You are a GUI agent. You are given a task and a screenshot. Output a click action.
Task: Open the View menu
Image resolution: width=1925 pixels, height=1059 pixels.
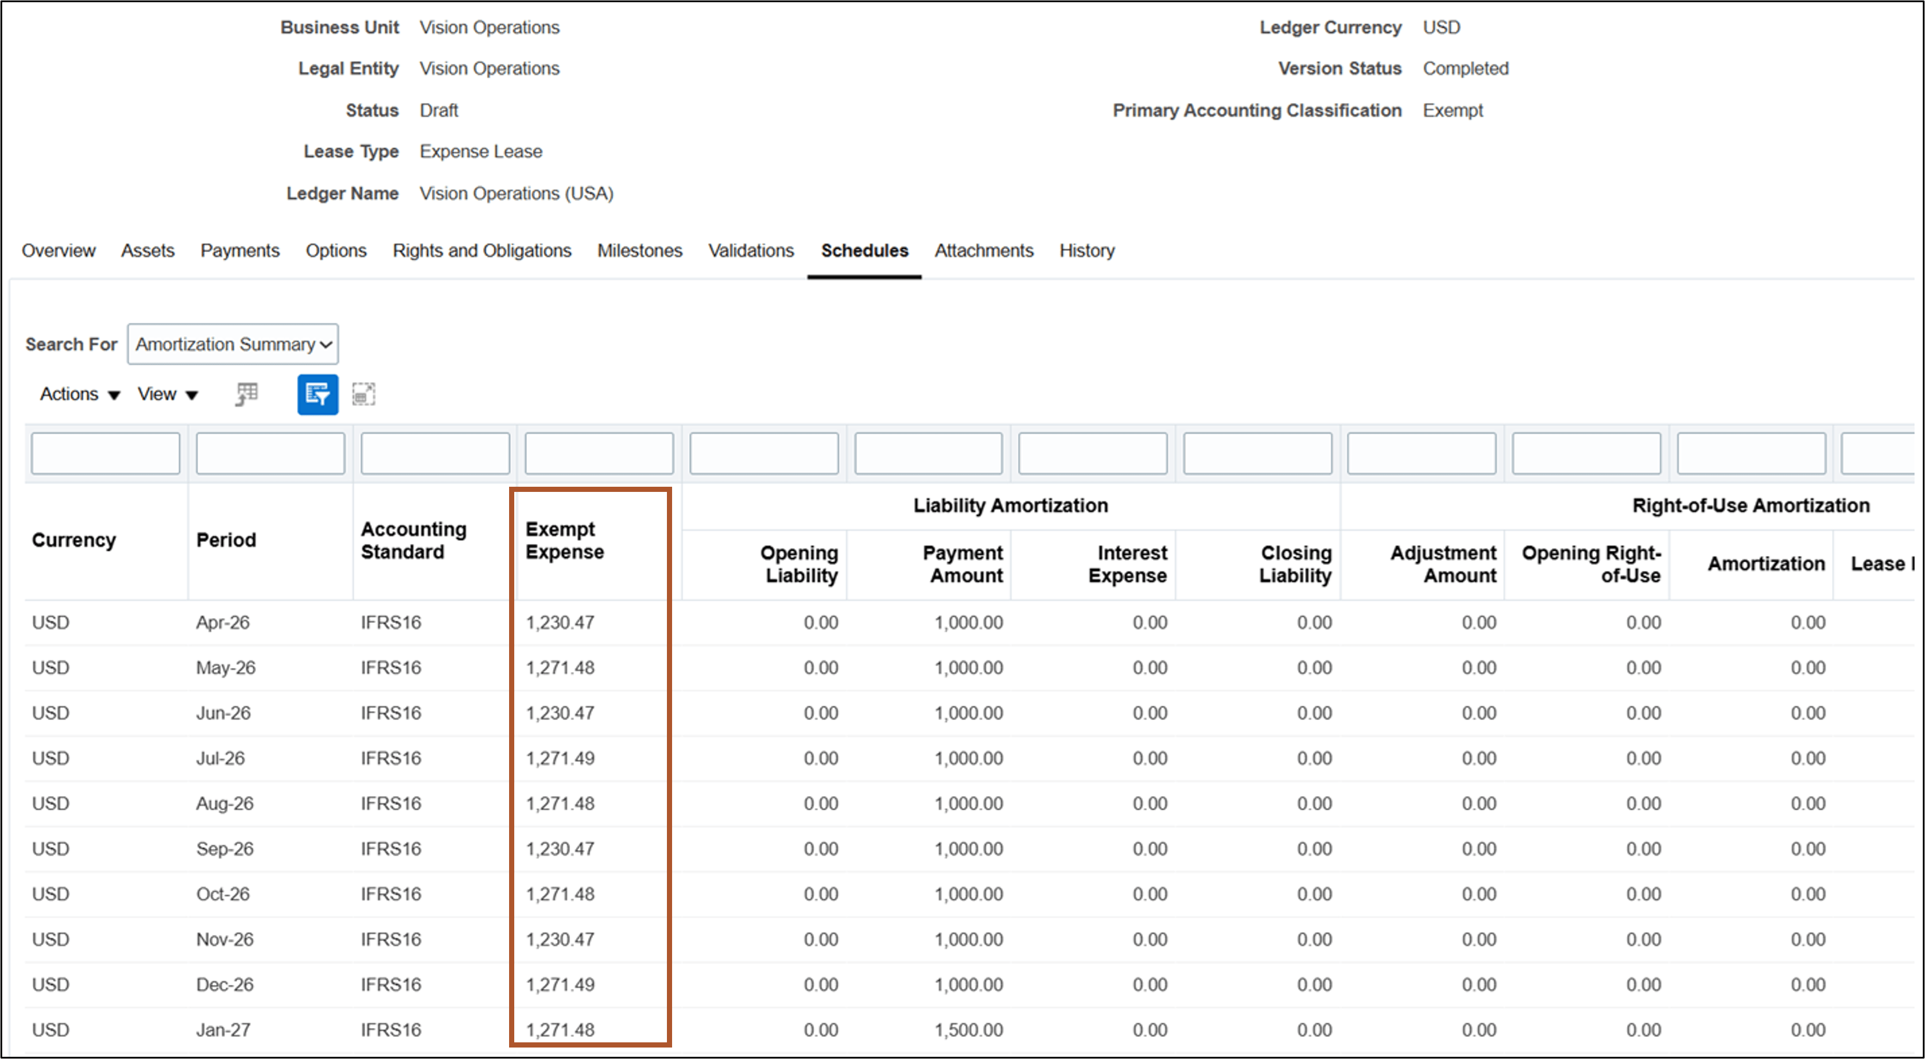click(x=168, y=394)
